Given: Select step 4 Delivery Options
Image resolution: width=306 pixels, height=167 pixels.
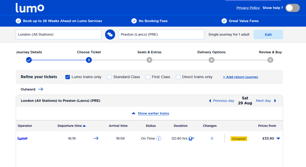Looking at the screenshot, I should tap(211, 60).
